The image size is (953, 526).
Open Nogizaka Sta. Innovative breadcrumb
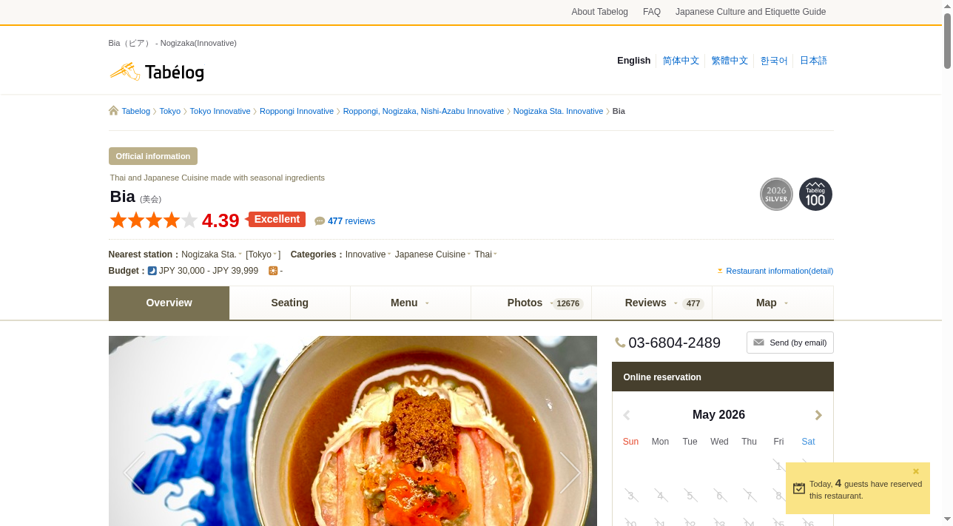[559, 111]
